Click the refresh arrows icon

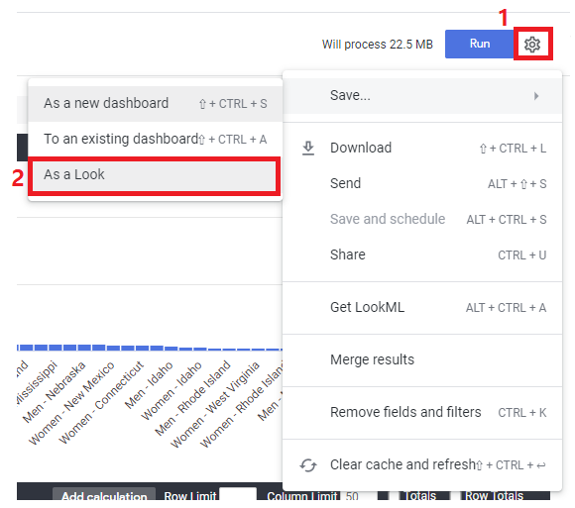tap(308, 465)
